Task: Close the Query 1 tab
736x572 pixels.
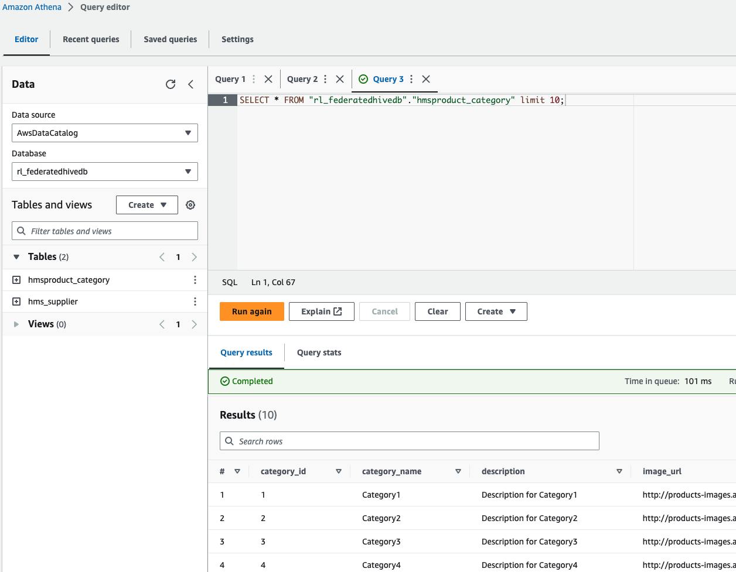Action: (268, 79)
